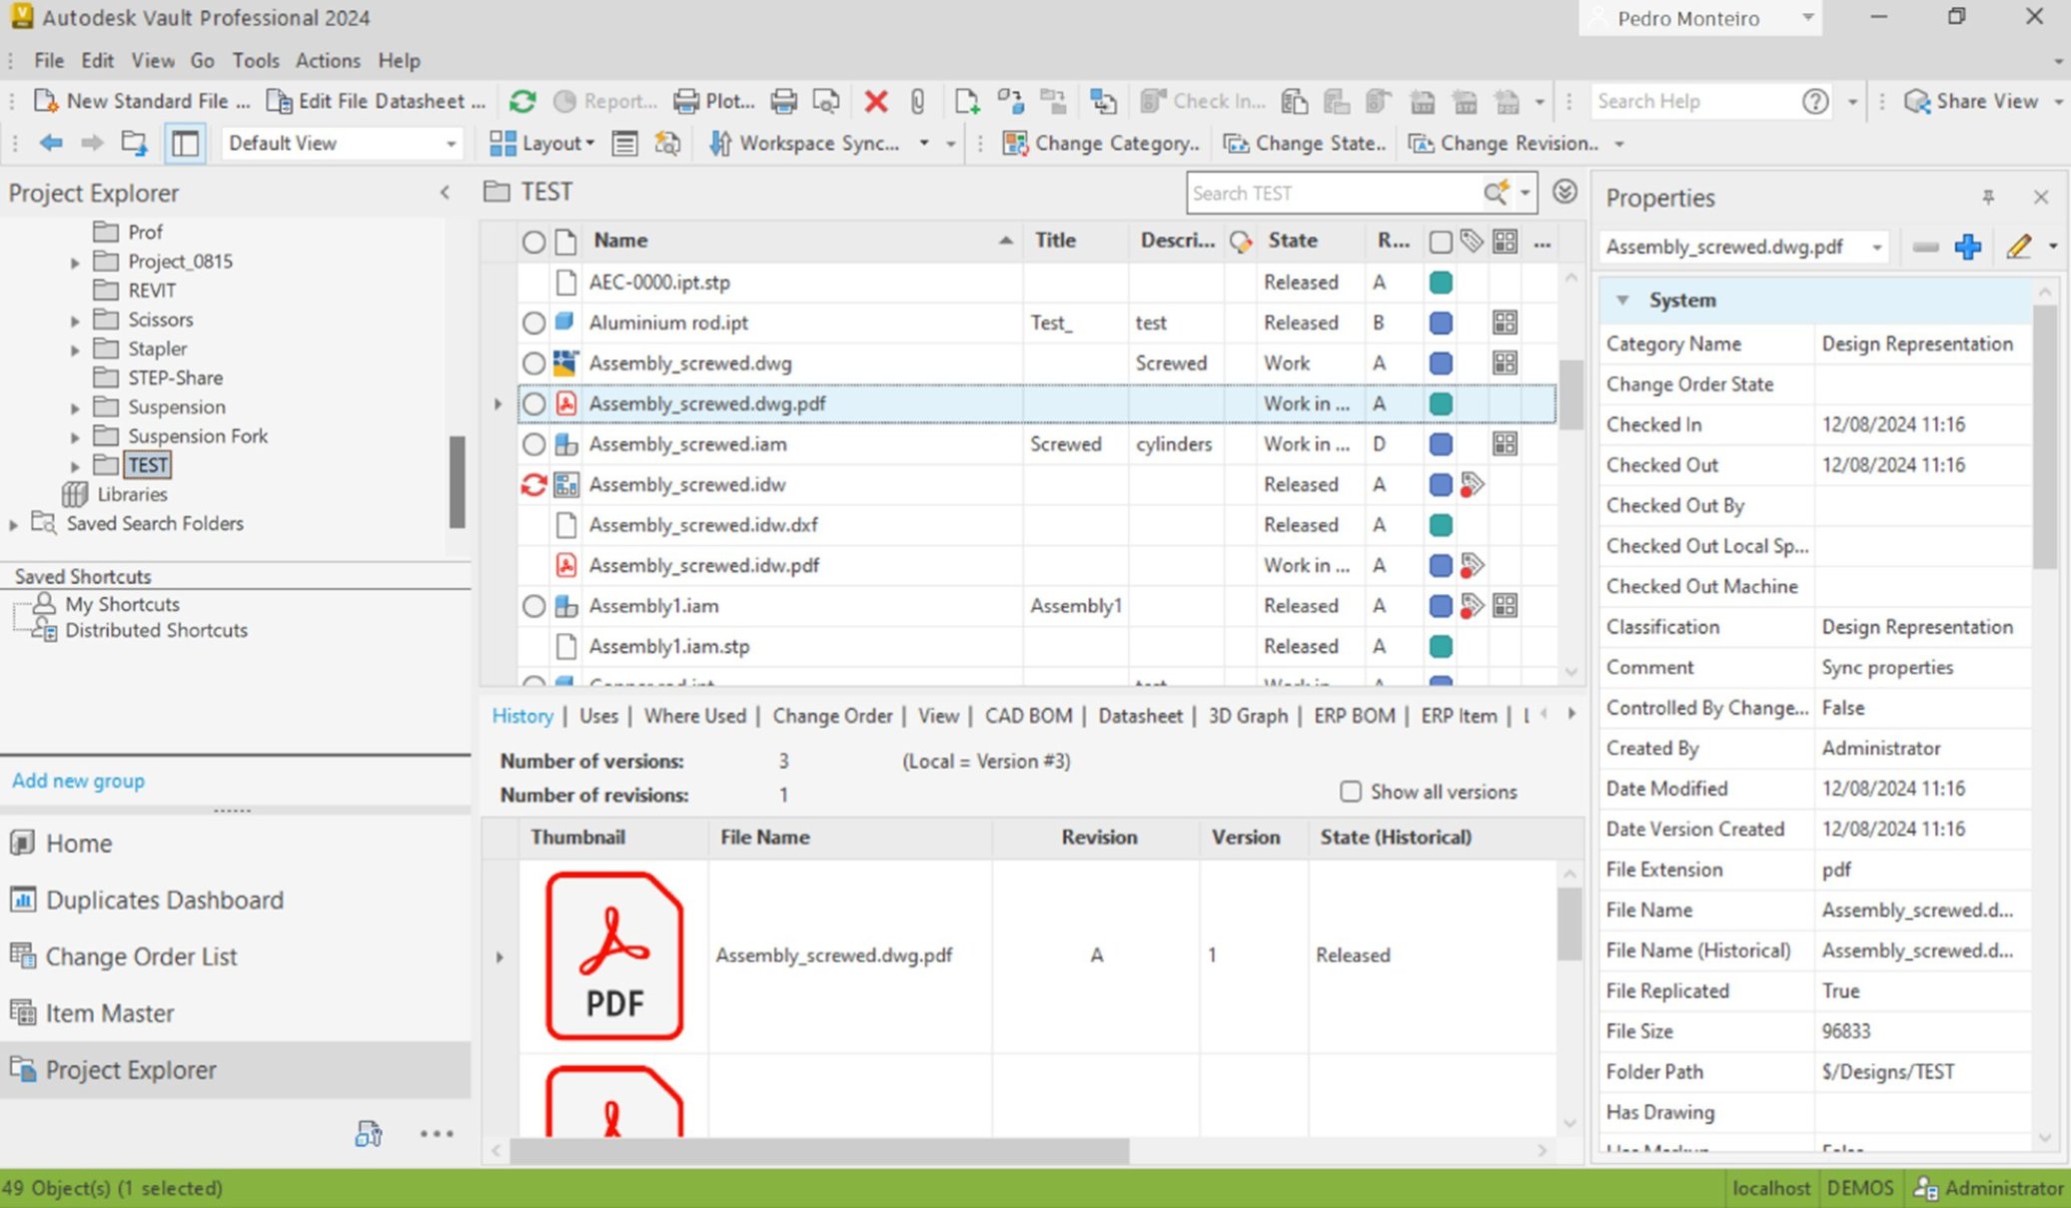Click the Change State toolbar icon
Viewport: 2071px width, 1208px height.
[1234, 143]
